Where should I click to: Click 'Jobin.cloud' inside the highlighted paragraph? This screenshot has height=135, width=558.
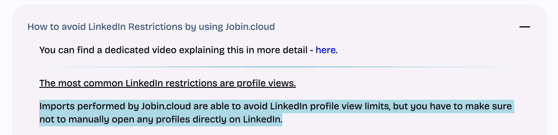[x=166, y=106]
